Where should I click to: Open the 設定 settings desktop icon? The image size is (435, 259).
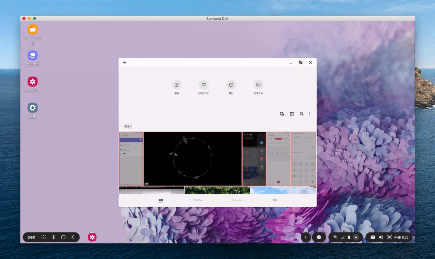[x=33, y=108]
